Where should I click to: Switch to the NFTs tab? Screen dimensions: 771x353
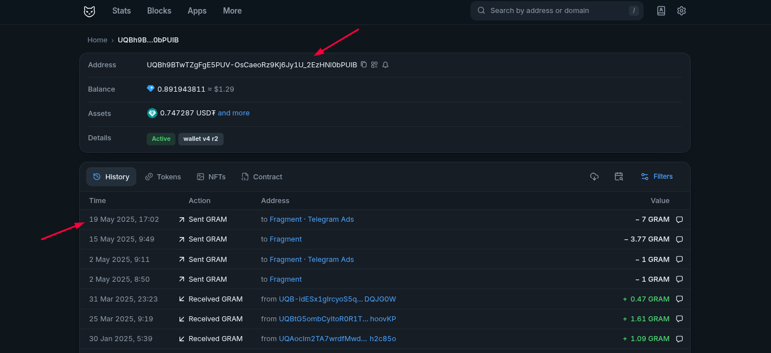(x=211, y=176)
